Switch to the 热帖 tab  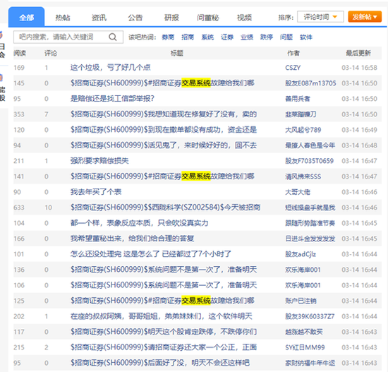click(63, 18)
